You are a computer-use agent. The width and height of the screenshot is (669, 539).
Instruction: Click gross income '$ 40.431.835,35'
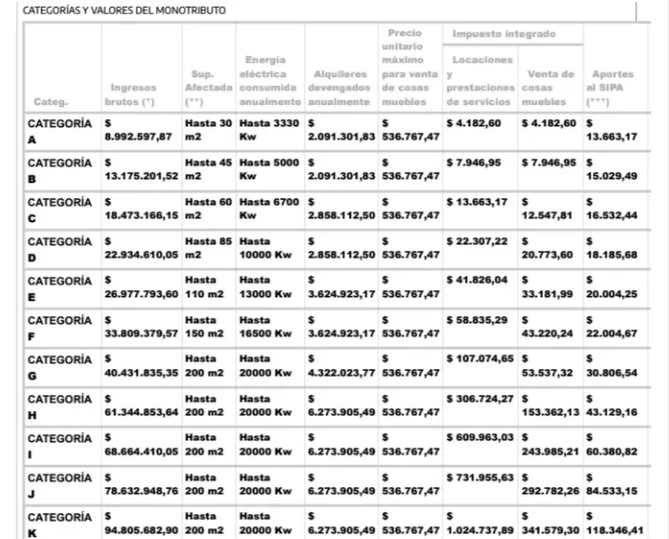pyautogui.click(x=141, y=366)
